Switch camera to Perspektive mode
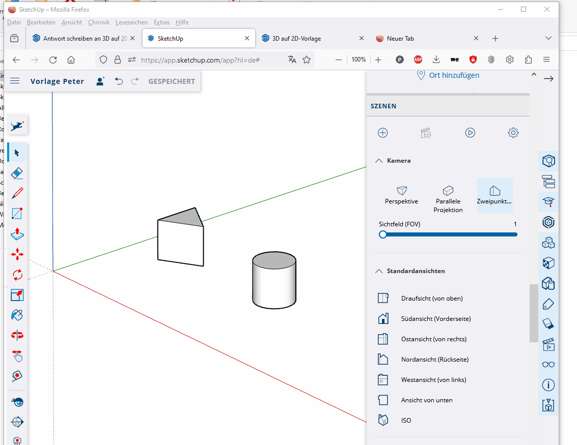Viewport: 577px width, 445px height. click(x=401, y=195)
